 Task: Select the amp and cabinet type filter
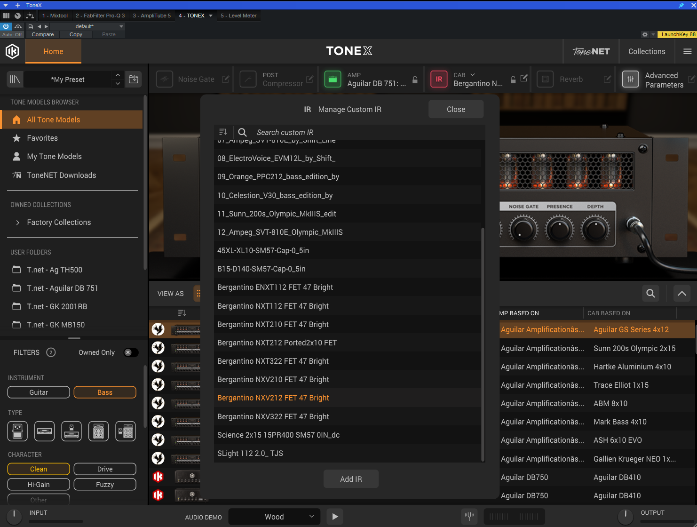[x=98, y=431]
